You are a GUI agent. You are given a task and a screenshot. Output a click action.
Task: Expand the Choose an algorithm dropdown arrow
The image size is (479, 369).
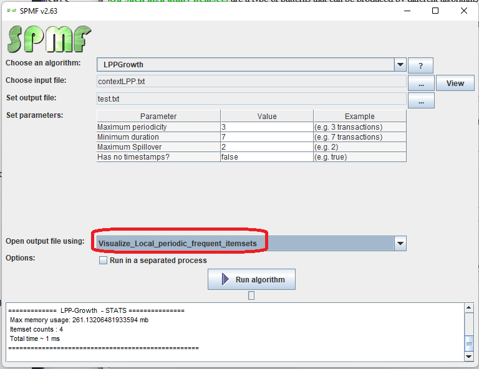click(400, 64)
